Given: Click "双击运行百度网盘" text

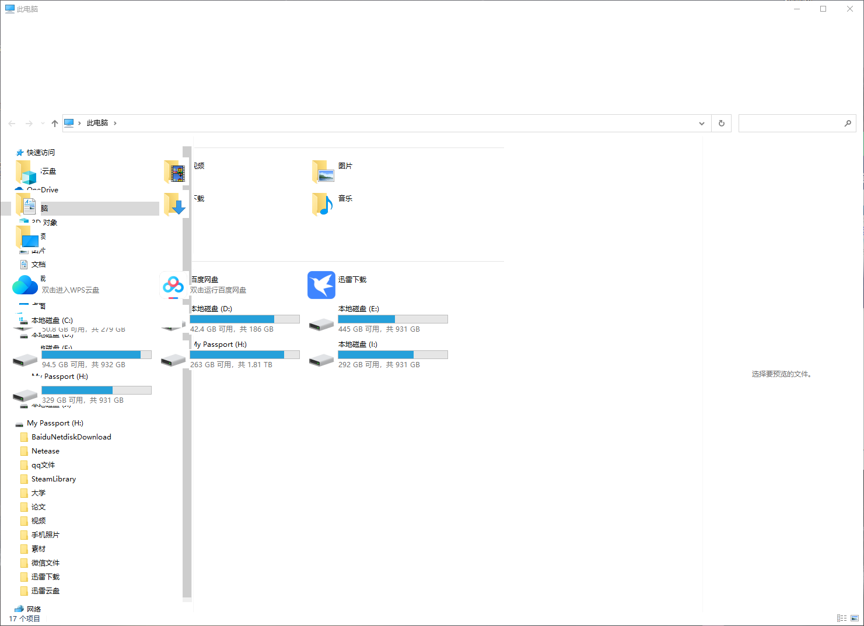Looking at the screenshot, I should [218, 290].
